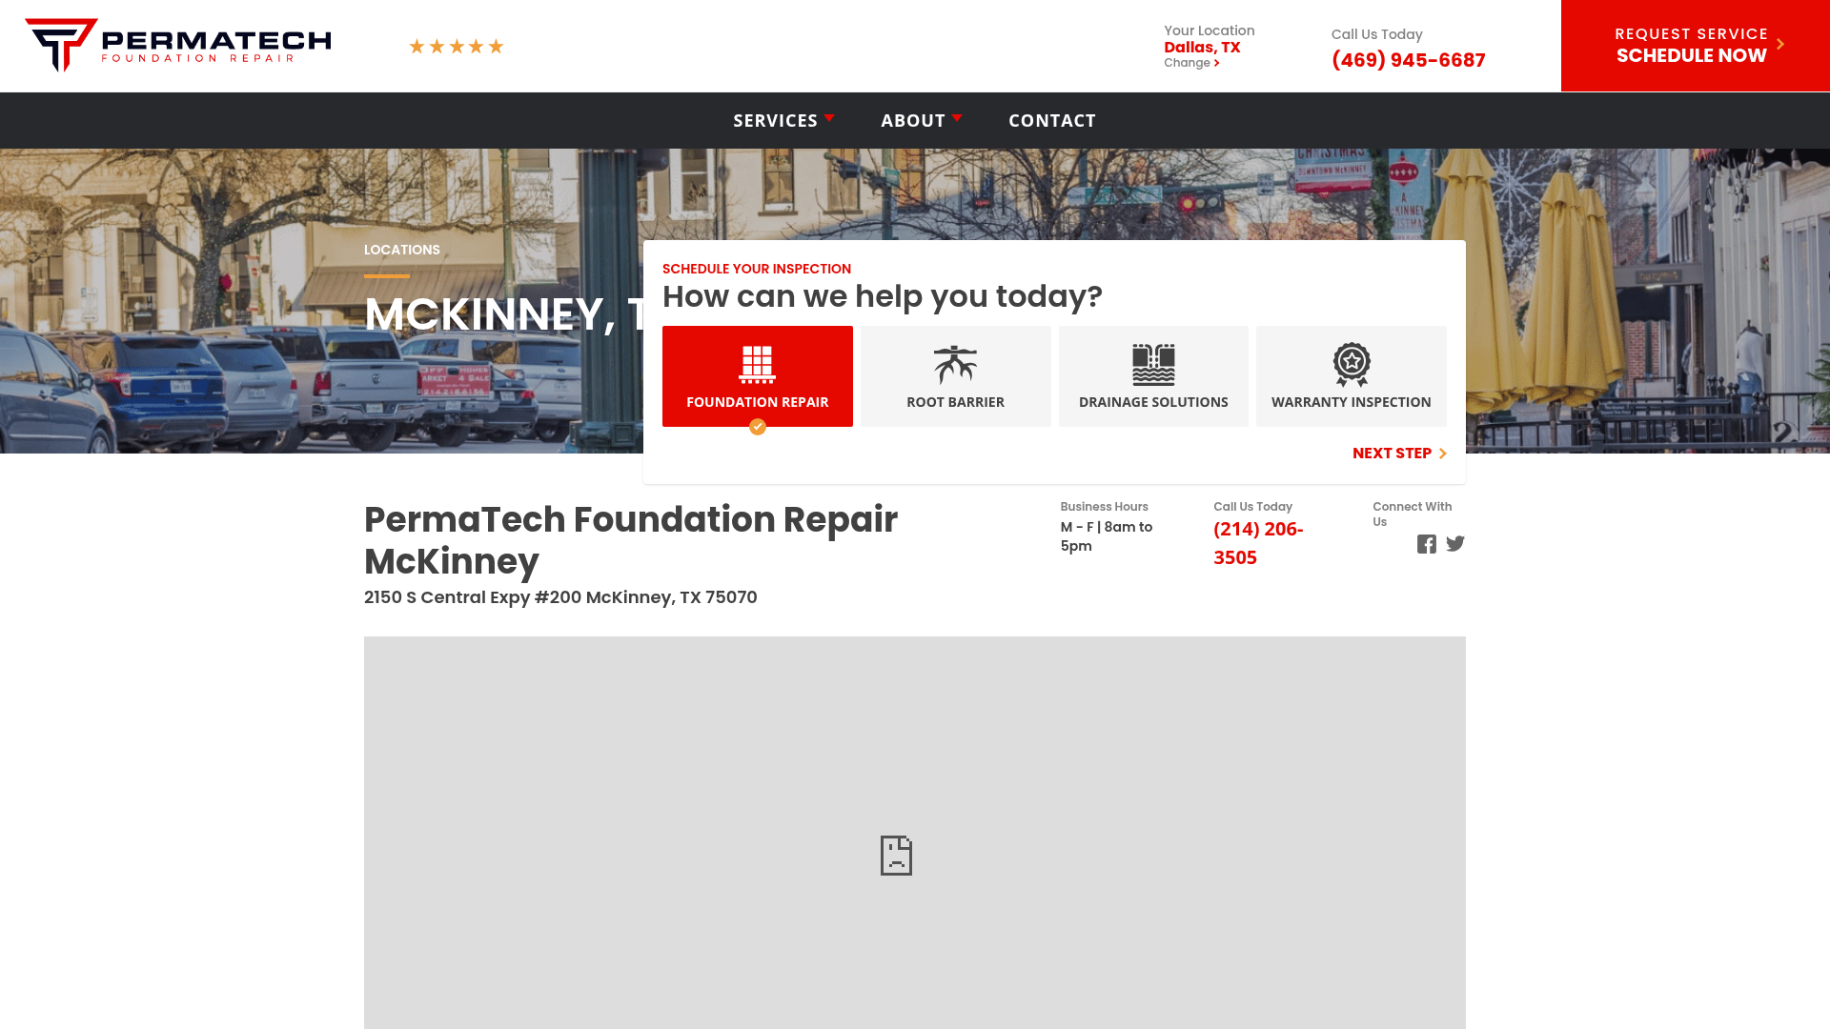
Task: Open the Twitter profile icon
Action: coord(1455,543)
